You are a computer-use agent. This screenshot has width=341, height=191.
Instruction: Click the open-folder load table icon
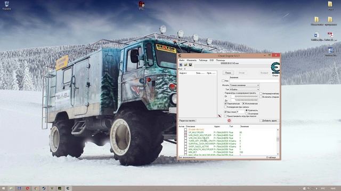click(185, 65)
